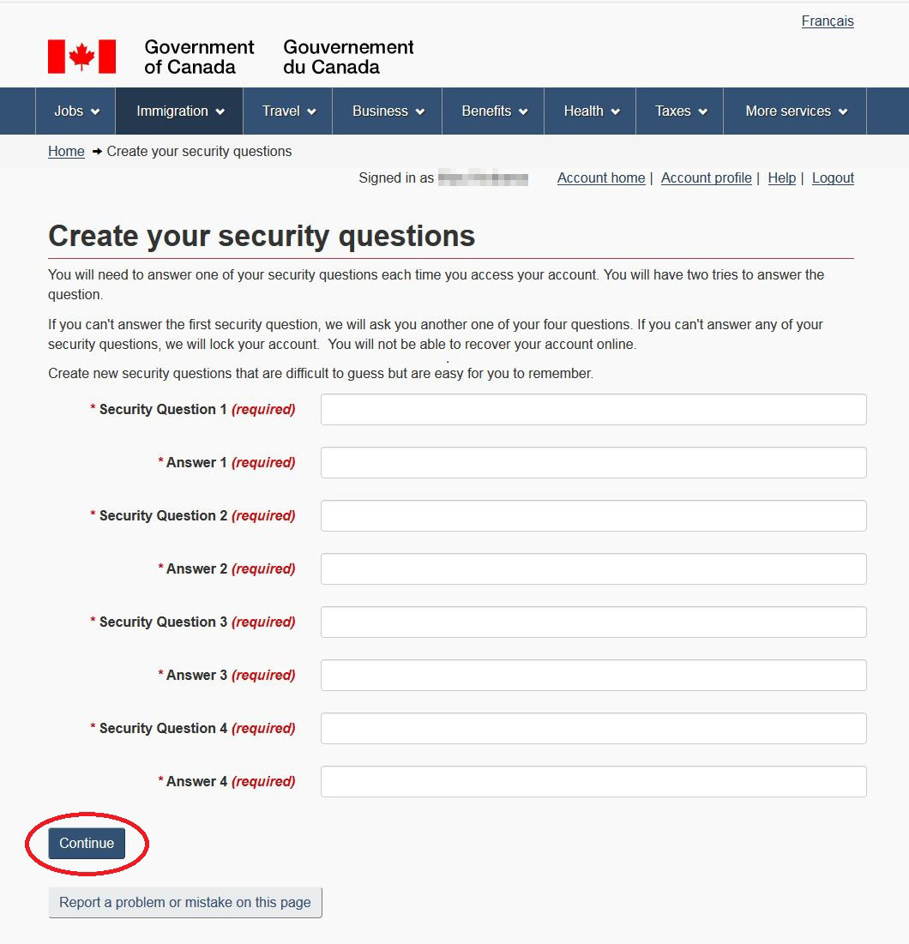Image resolution: width=909 pixels, height=944 pixels.
Task: Open the Account home link
Action: (601, 178)
